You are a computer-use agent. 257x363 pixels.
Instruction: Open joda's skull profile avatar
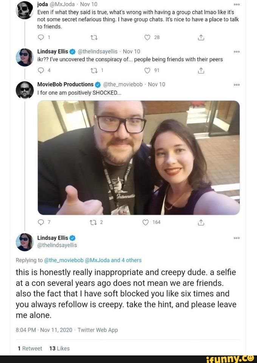[25, 10]
